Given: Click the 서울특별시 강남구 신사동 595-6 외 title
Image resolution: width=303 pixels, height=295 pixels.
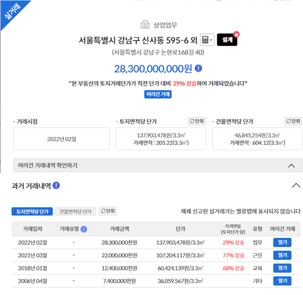Looking at the screenshot, I should coord(138,40).
